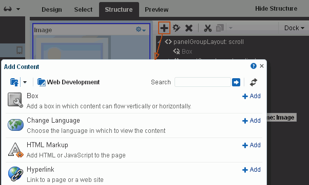Screen dimensions: 309x185
Task: Click the Image component header label
Action: 43,30
